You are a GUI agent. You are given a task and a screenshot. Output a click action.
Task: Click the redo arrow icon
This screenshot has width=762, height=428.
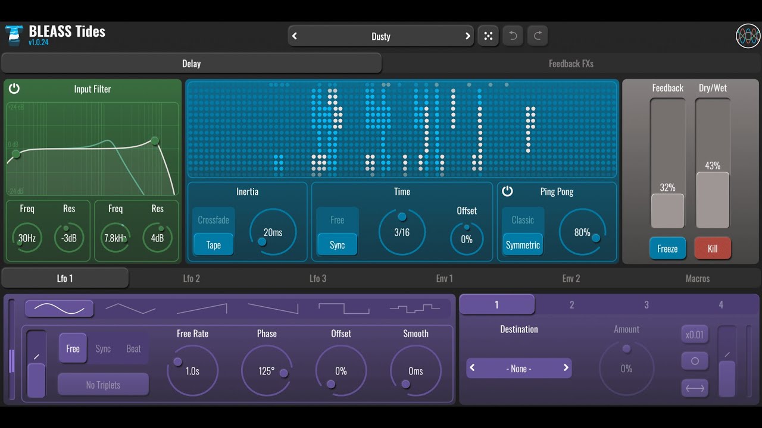pos(537,36)
